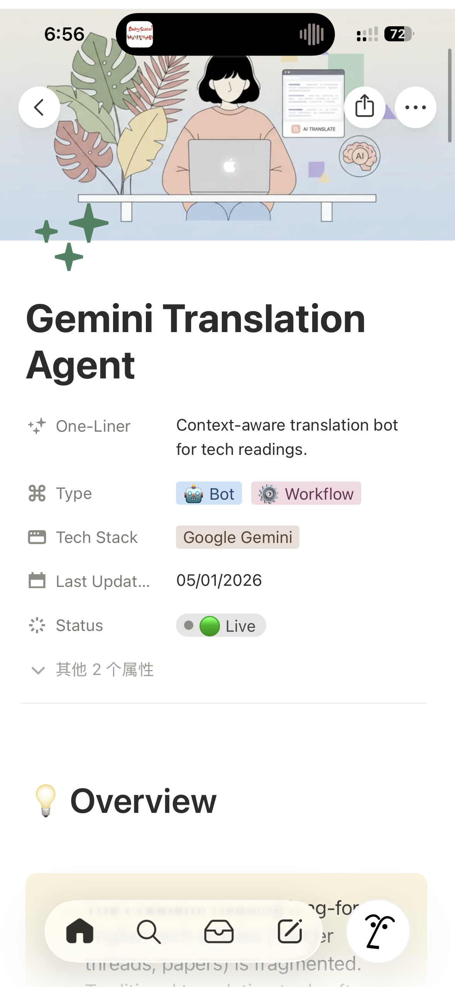Change the Live status value

tap(221, 626)
